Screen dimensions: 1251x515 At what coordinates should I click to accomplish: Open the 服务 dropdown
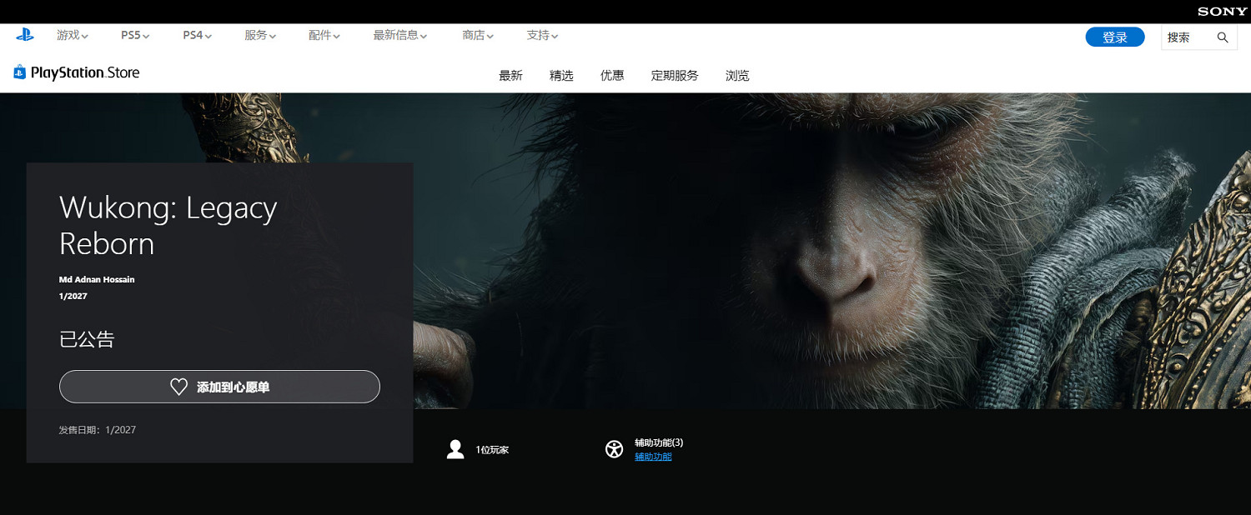click(259, 35)
